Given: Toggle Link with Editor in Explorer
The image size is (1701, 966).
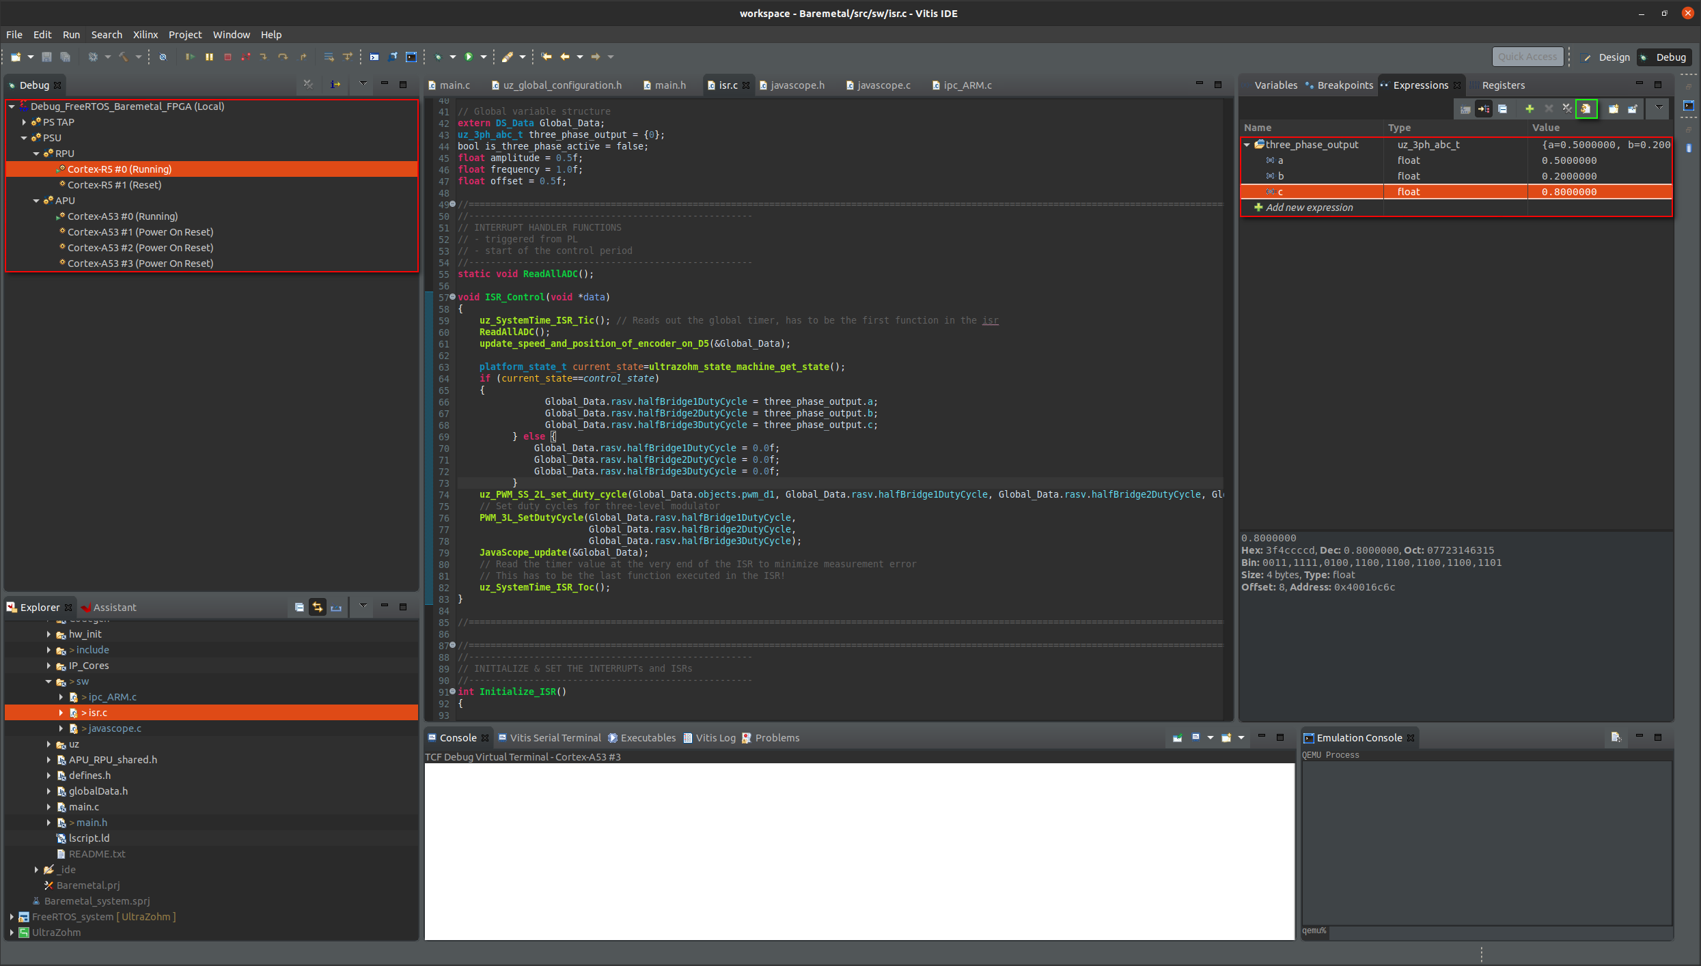Looking at the screenshot, I should pos(318,607).
